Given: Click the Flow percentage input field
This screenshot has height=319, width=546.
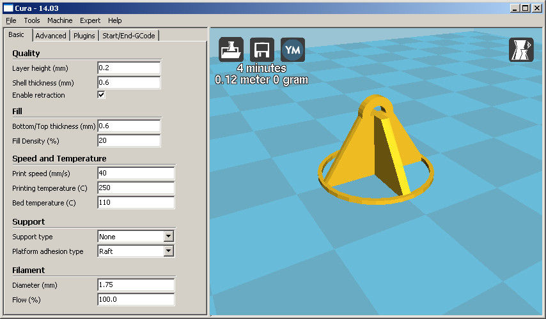Looking at the screenshot, I should 136,299.
